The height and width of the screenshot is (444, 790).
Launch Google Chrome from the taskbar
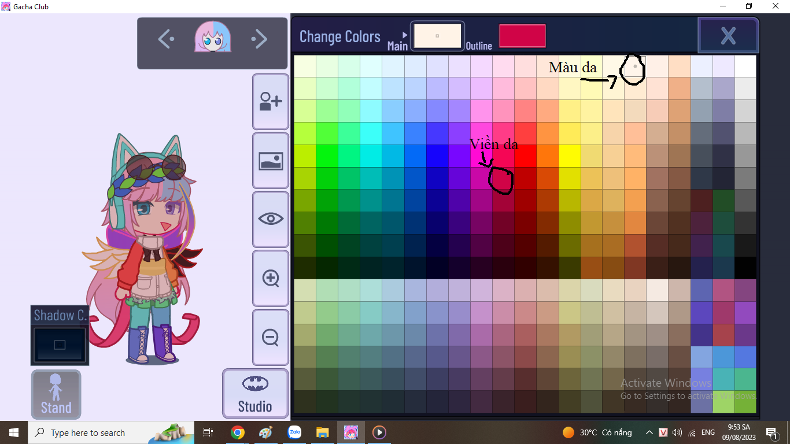click(x=237, y=432)
